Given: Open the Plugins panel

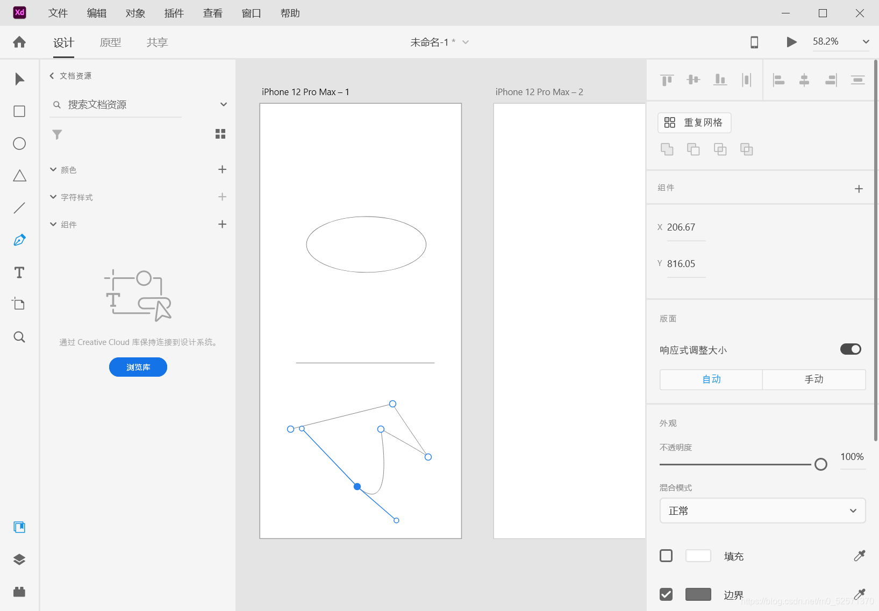Looking at the screenshot, I should click(x=19, y=592).
